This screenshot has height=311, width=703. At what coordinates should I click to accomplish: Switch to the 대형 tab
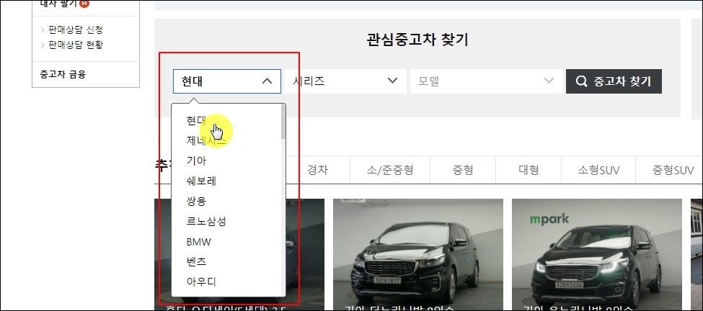tap(528, 170)
